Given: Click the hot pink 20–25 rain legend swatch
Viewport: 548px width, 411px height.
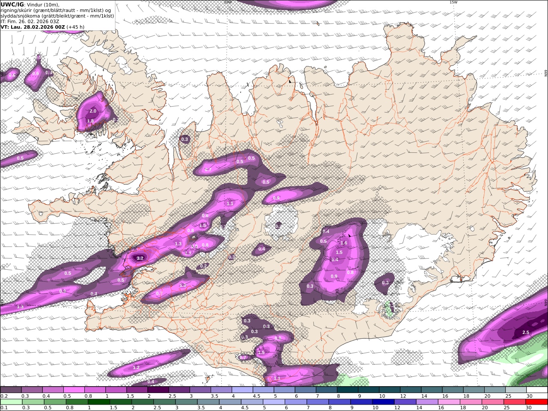Looking at the screenshot, I should (x=493, y=402).
